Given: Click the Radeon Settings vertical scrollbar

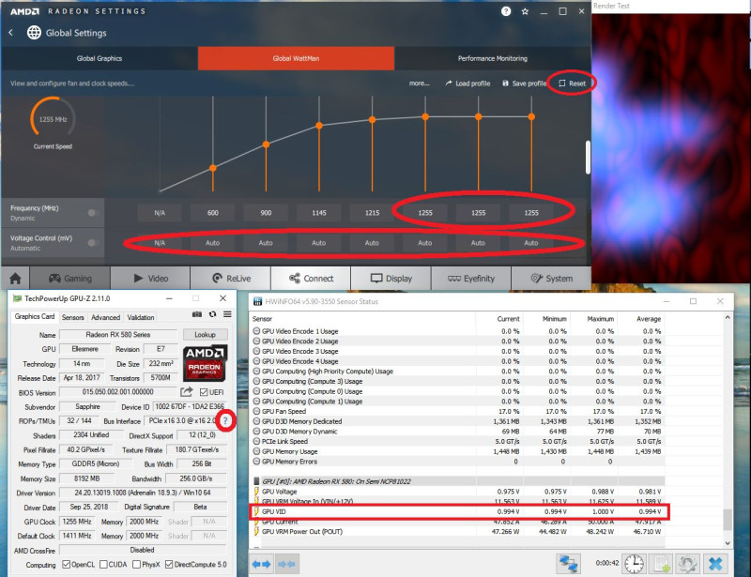Looking at the screenshot, I should pos(588,157).
